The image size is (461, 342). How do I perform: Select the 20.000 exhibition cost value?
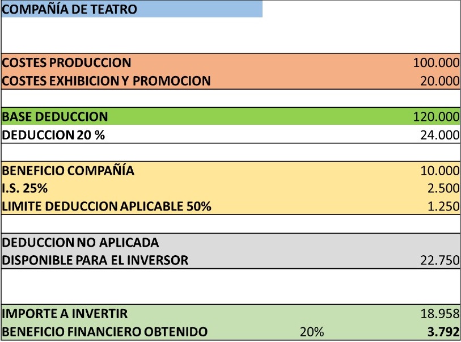(x=439, y=81)
